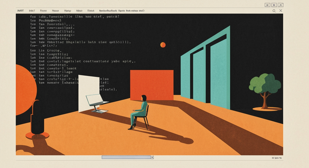This screenshot has width=309, height=168.
Task: Open the "INPT" menu
Action: point(20,11)
